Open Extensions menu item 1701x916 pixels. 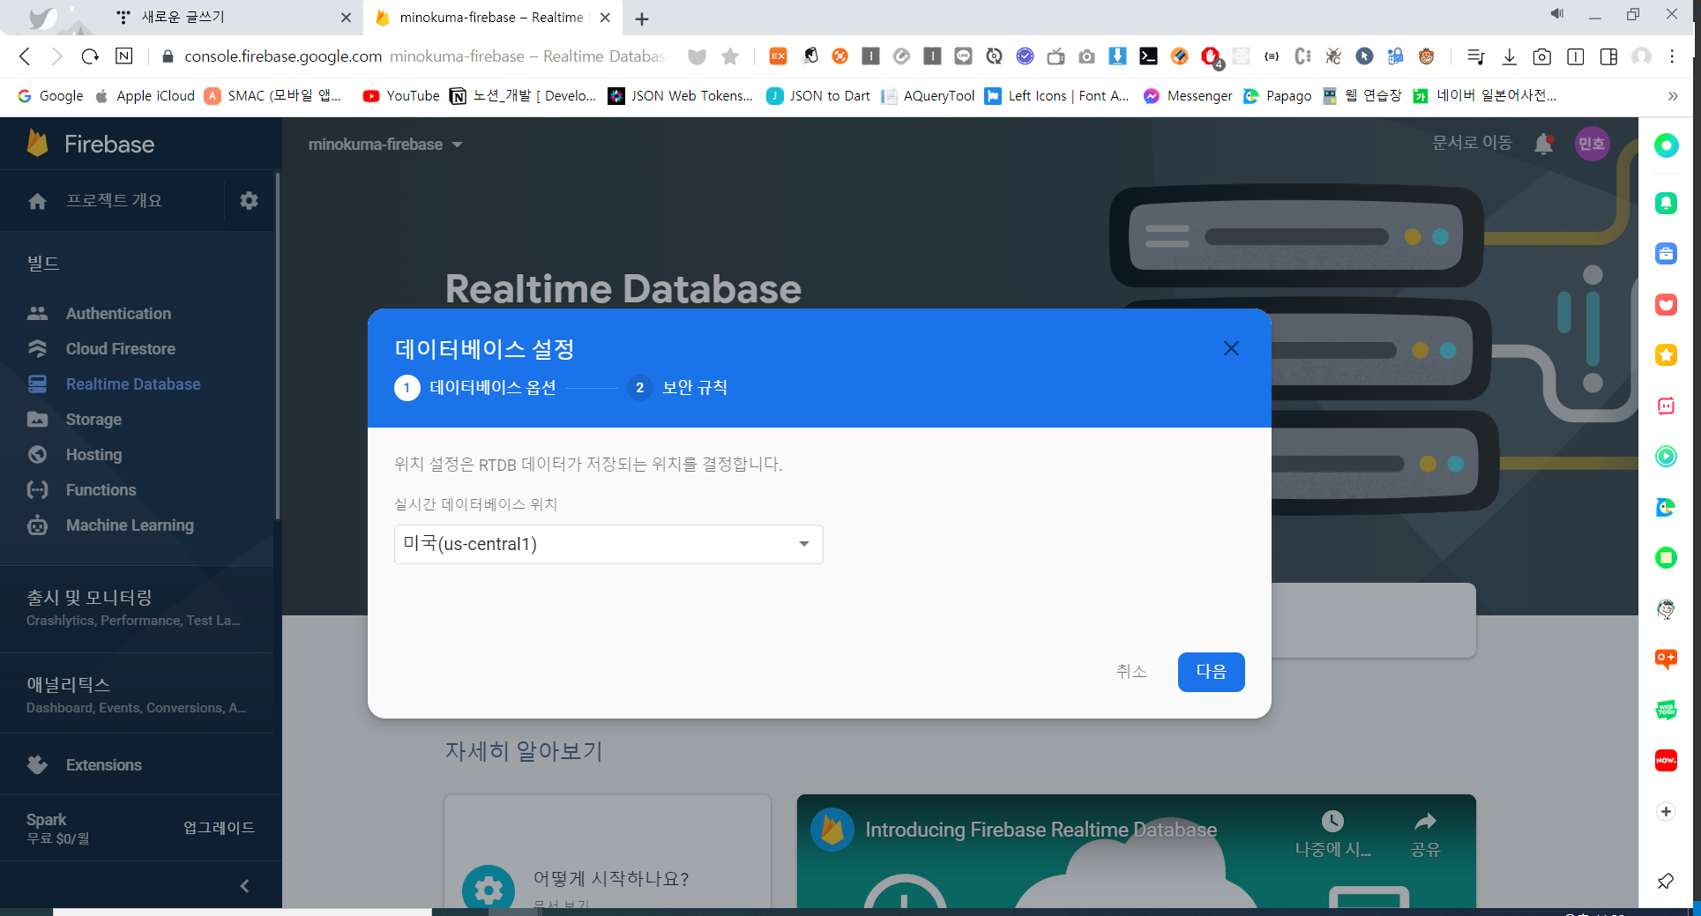[104, 764]
